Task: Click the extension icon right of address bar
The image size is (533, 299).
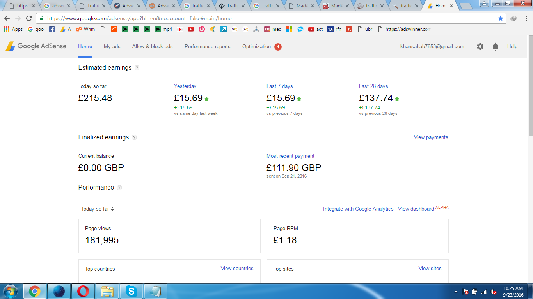Action: click(513, 18)
